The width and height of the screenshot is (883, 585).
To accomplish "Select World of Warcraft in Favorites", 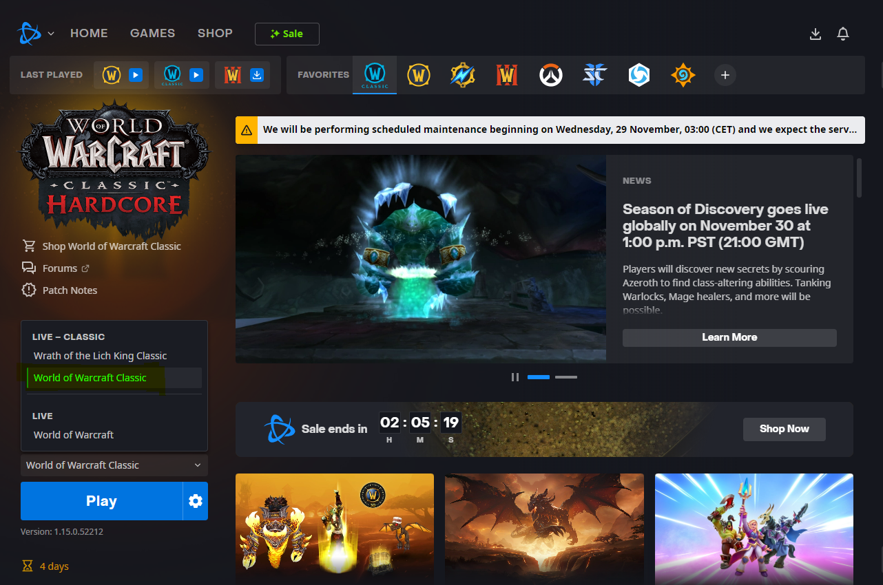I will coord(419,74).
